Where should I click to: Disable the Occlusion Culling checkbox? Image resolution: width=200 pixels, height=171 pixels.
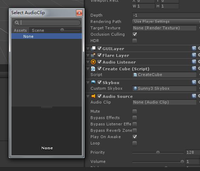point(135,34)
